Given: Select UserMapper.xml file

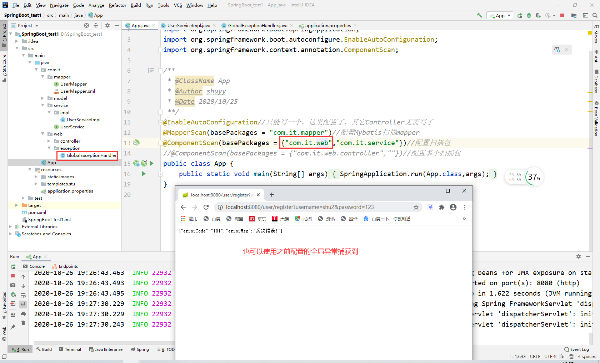Looking at the screenshot, I should (x=74, y=91).
